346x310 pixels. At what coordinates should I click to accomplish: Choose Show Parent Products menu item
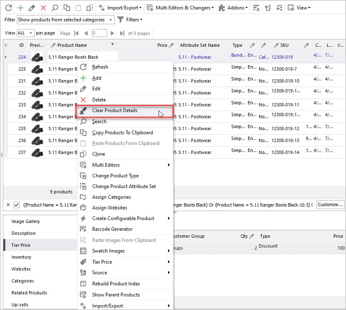[125, 295]
